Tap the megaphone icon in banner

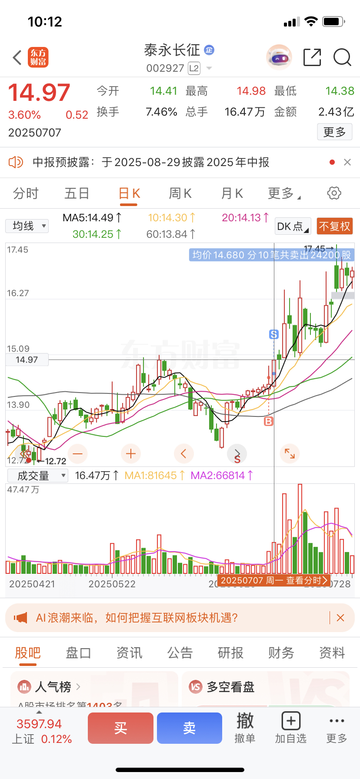[x=20, y=618]
